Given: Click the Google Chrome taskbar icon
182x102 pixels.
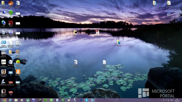Looking at the screenshot, I should pos(4,100).
